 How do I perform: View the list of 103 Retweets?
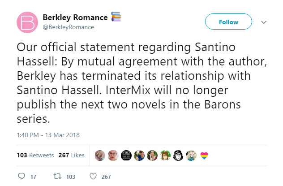click(x=35, y=156)
